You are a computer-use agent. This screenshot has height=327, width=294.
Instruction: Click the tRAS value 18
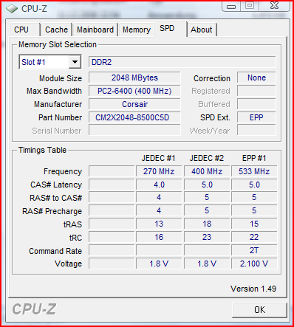[207, 224]
